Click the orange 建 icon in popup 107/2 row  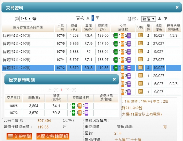(80, 113)
